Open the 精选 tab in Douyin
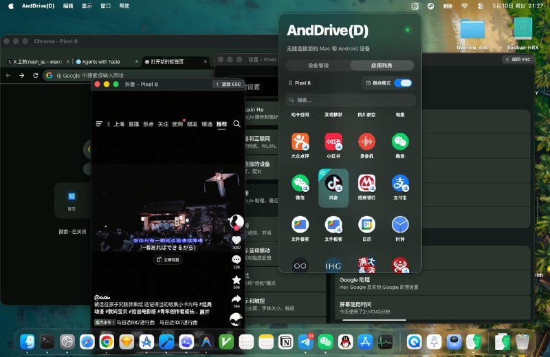This screenshot has height=357, width=550. [207, 124]
